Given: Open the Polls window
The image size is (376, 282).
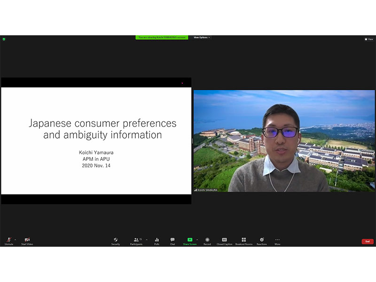Looking at the screenshot, I should coord(157,241).
